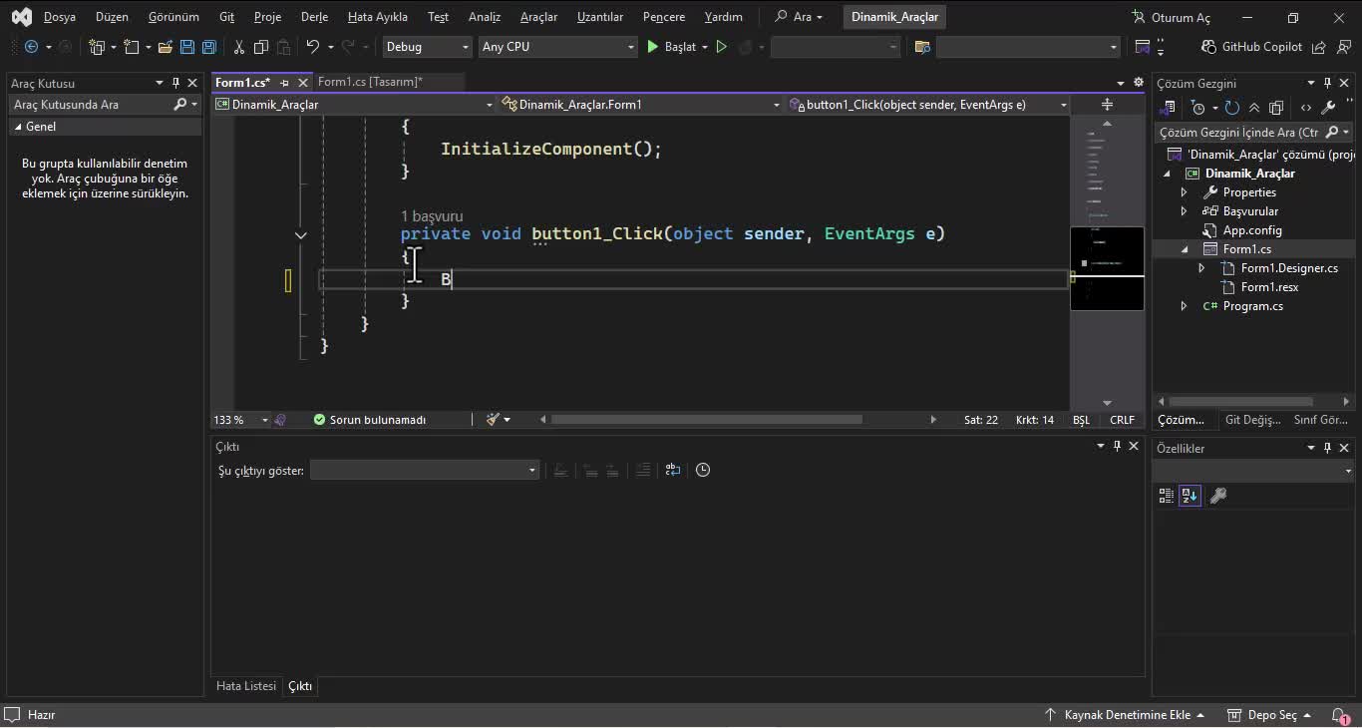This screenshot has height=728, width=1362.
Task: Click the Copy icon in the toolbar
Action: pyautogui.click(x=261, y=47)
